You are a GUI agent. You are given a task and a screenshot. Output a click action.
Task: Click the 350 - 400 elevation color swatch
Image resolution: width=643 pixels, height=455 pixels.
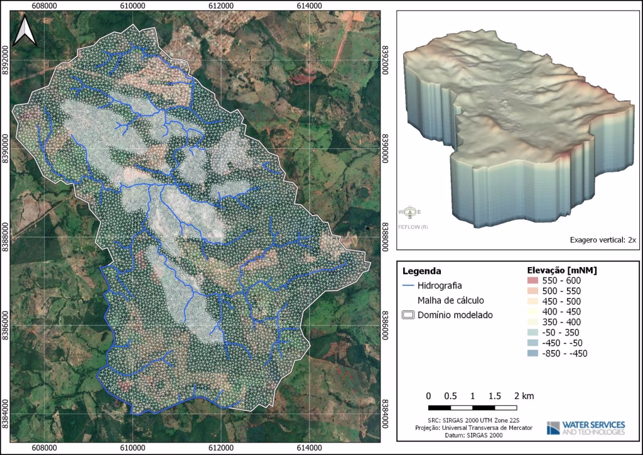point(532,322)
